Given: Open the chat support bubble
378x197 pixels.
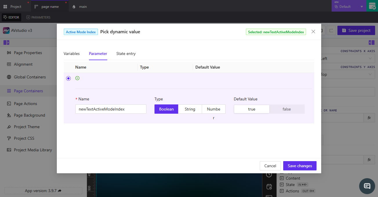Looking at the screenshot, I should pyautogui.click(x=367, y=186).
